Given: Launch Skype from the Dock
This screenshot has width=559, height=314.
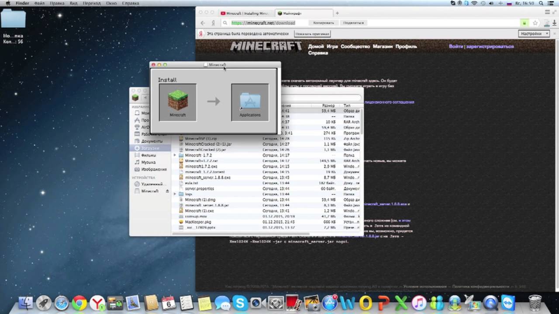Looking at the screenshot, I should pyautogui.click(x=240, y=302).
